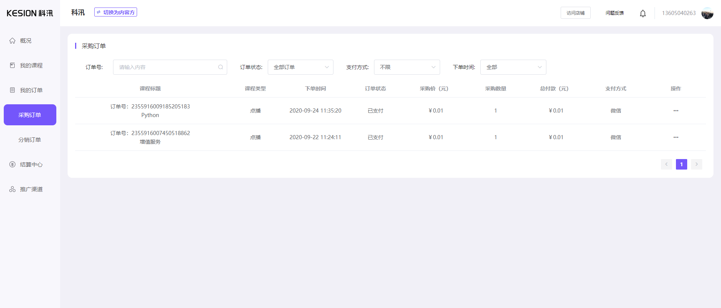
Task: Go to next page arrow
Action: (x=696, y=164)
